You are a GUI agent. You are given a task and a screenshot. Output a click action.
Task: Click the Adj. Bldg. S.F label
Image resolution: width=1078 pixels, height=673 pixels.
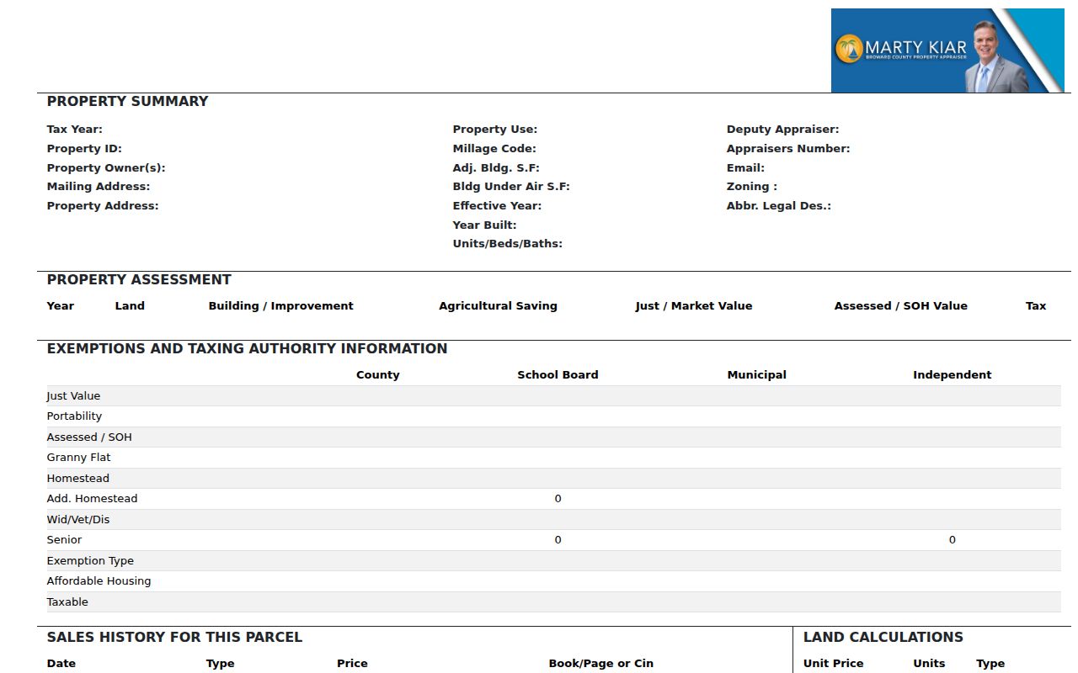496,168
